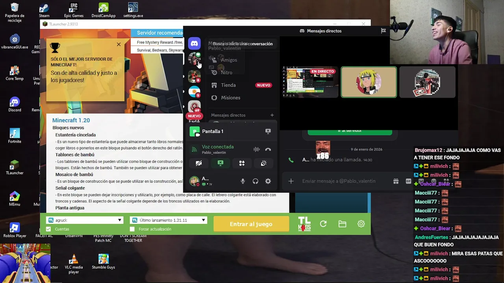Open version dropdown Último lanzamiento 1.21.11
The width and height of the screenshot is (504, 283).
point(168,220)
